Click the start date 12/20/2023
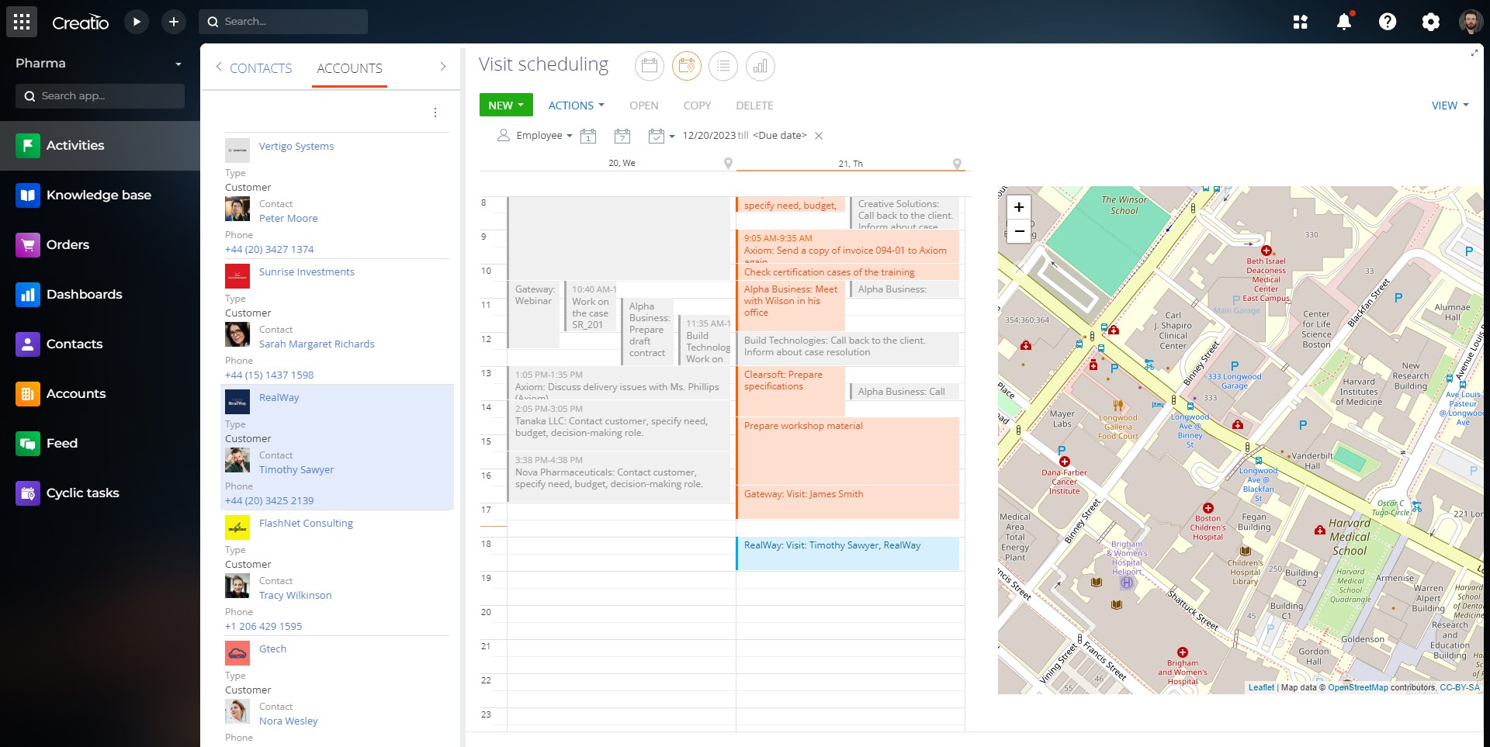 click(x=709, y=136)
